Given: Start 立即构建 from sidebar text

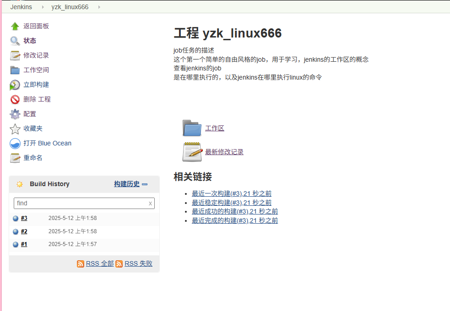Looking at the screenshot, I should coord(36,85).
